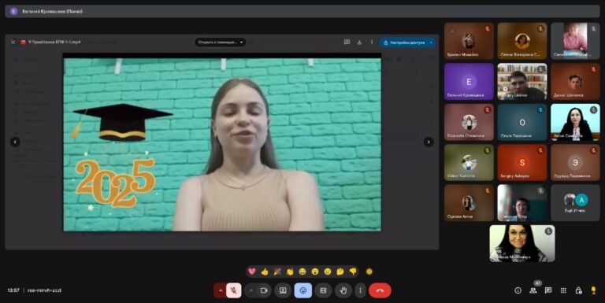
Task: Raise your hand
Action: point(343,290)
